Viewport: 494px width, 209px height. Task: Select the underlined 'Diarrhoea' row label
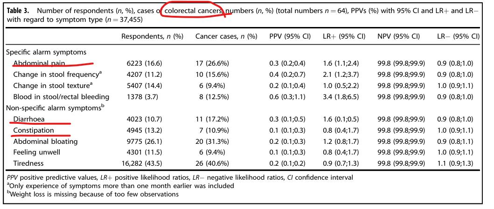tap(29, 119)
